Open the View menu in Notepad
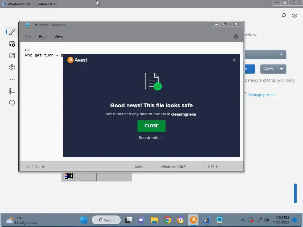This screenshot has width=303, height=227. coord(59,37)
